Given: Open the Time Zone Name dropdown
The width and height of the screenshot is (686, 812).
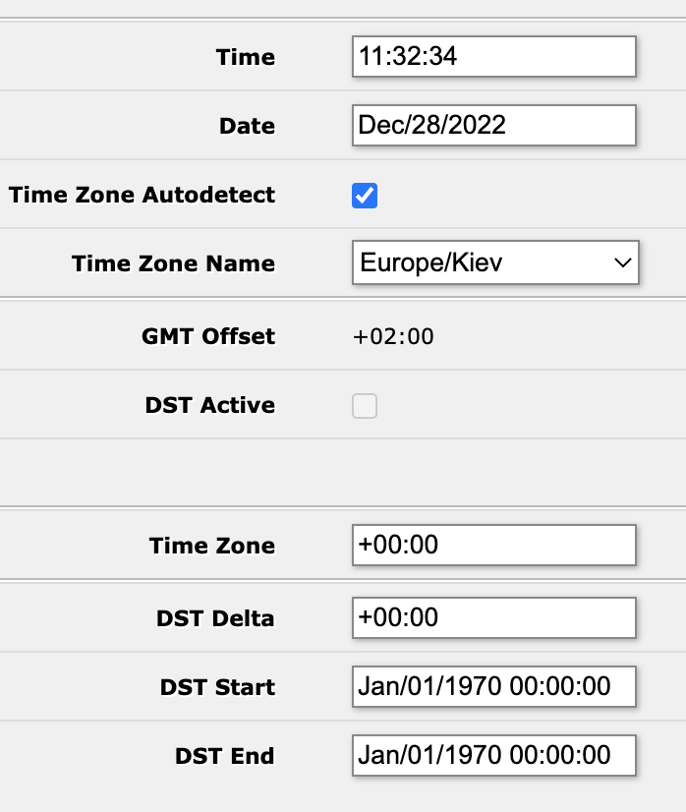Looking at the screenshot, I should click(x=495, y=263).
